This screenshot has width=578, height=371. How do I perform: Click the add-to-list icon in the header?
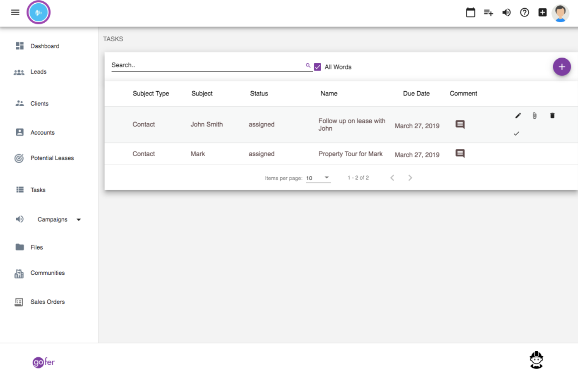click(x=488, y=12)
